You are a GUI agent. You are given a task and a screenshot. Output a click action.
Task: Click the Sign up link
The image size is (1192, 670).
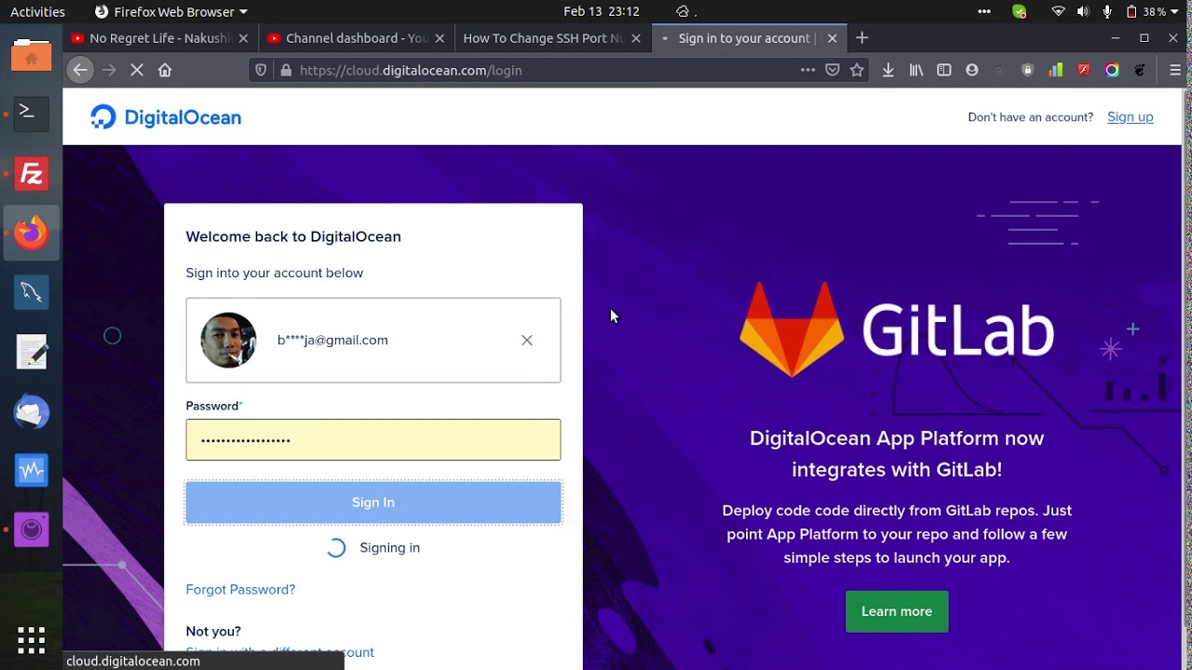click(1130, 117)
